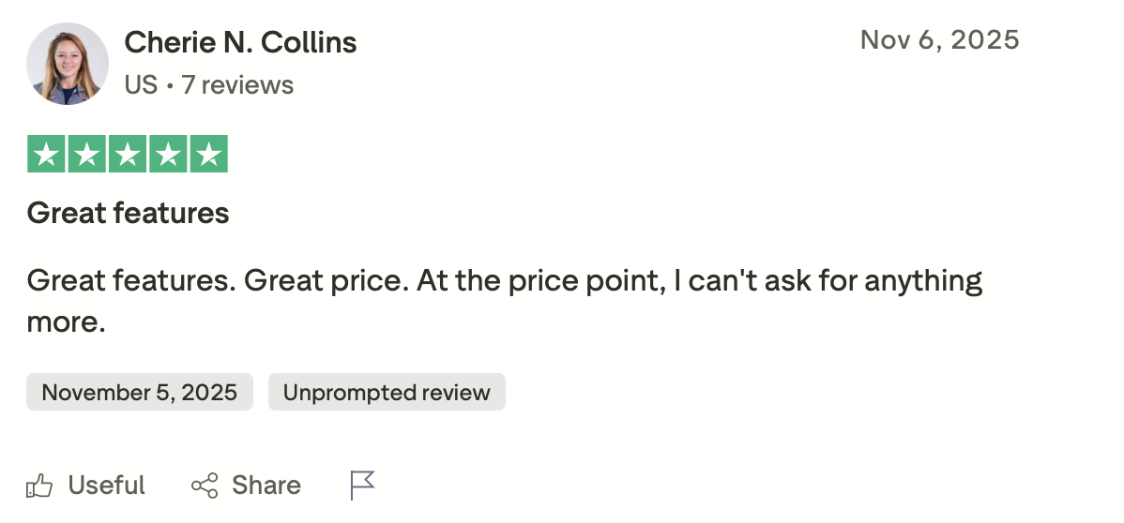Click the share network icon
The width and height of the screenshot is (1124, 523).
pos(205,486)
